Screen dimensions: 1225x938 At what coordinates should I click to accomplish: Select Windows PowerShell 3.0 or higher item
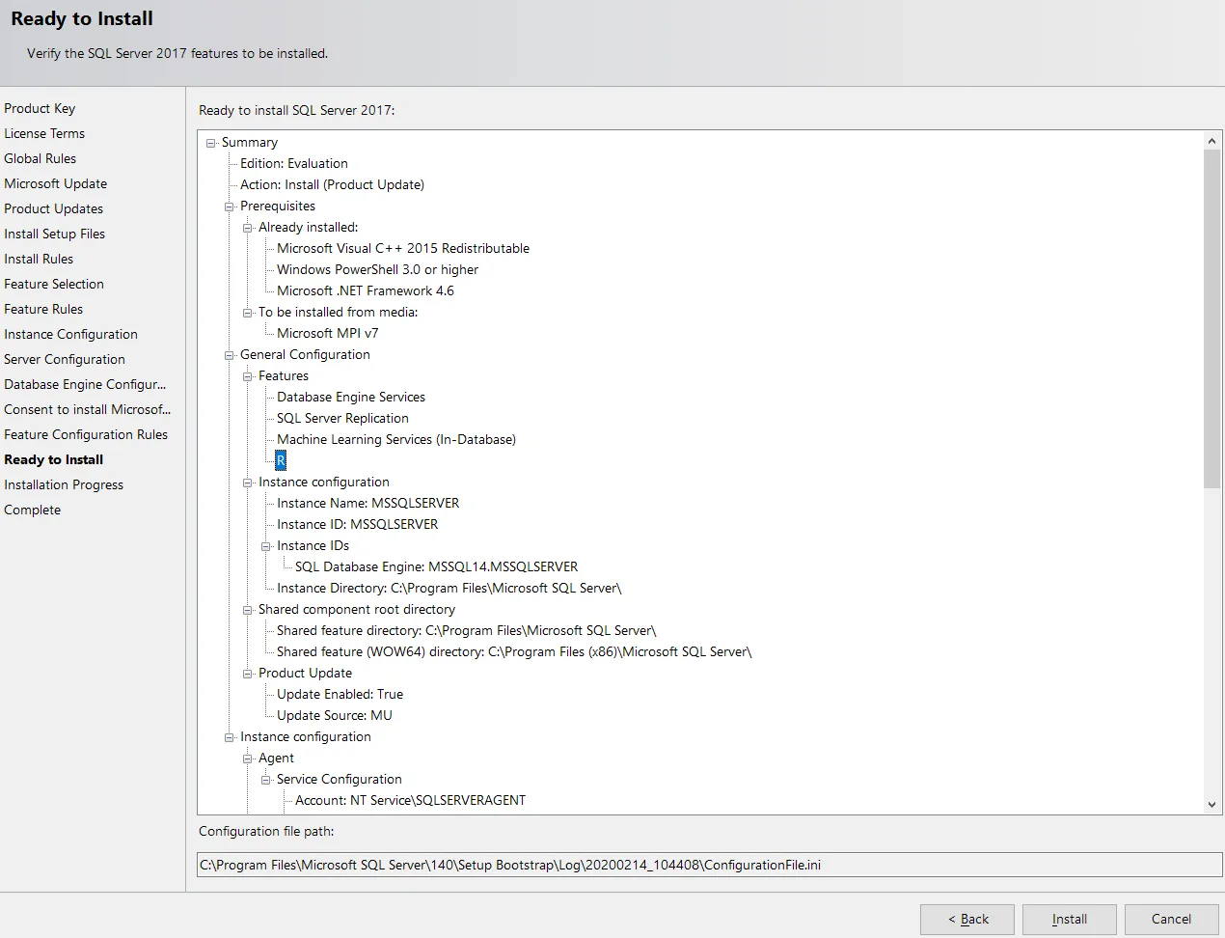377,269
